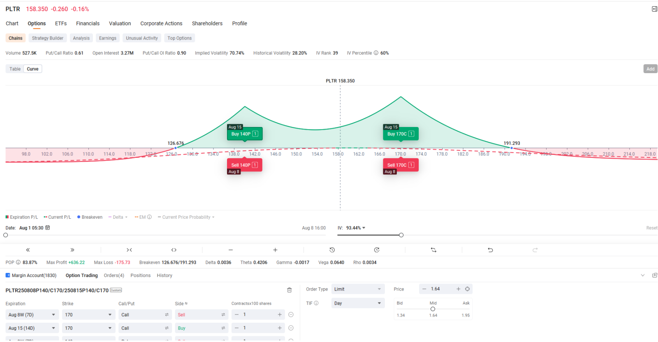Open the Order Type Limit dropdown

click(358, 289)
